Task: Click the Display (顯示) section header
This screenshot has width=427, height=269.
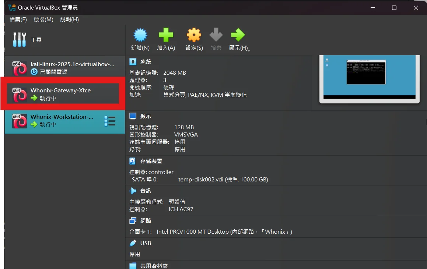Action: coord(146,116)
